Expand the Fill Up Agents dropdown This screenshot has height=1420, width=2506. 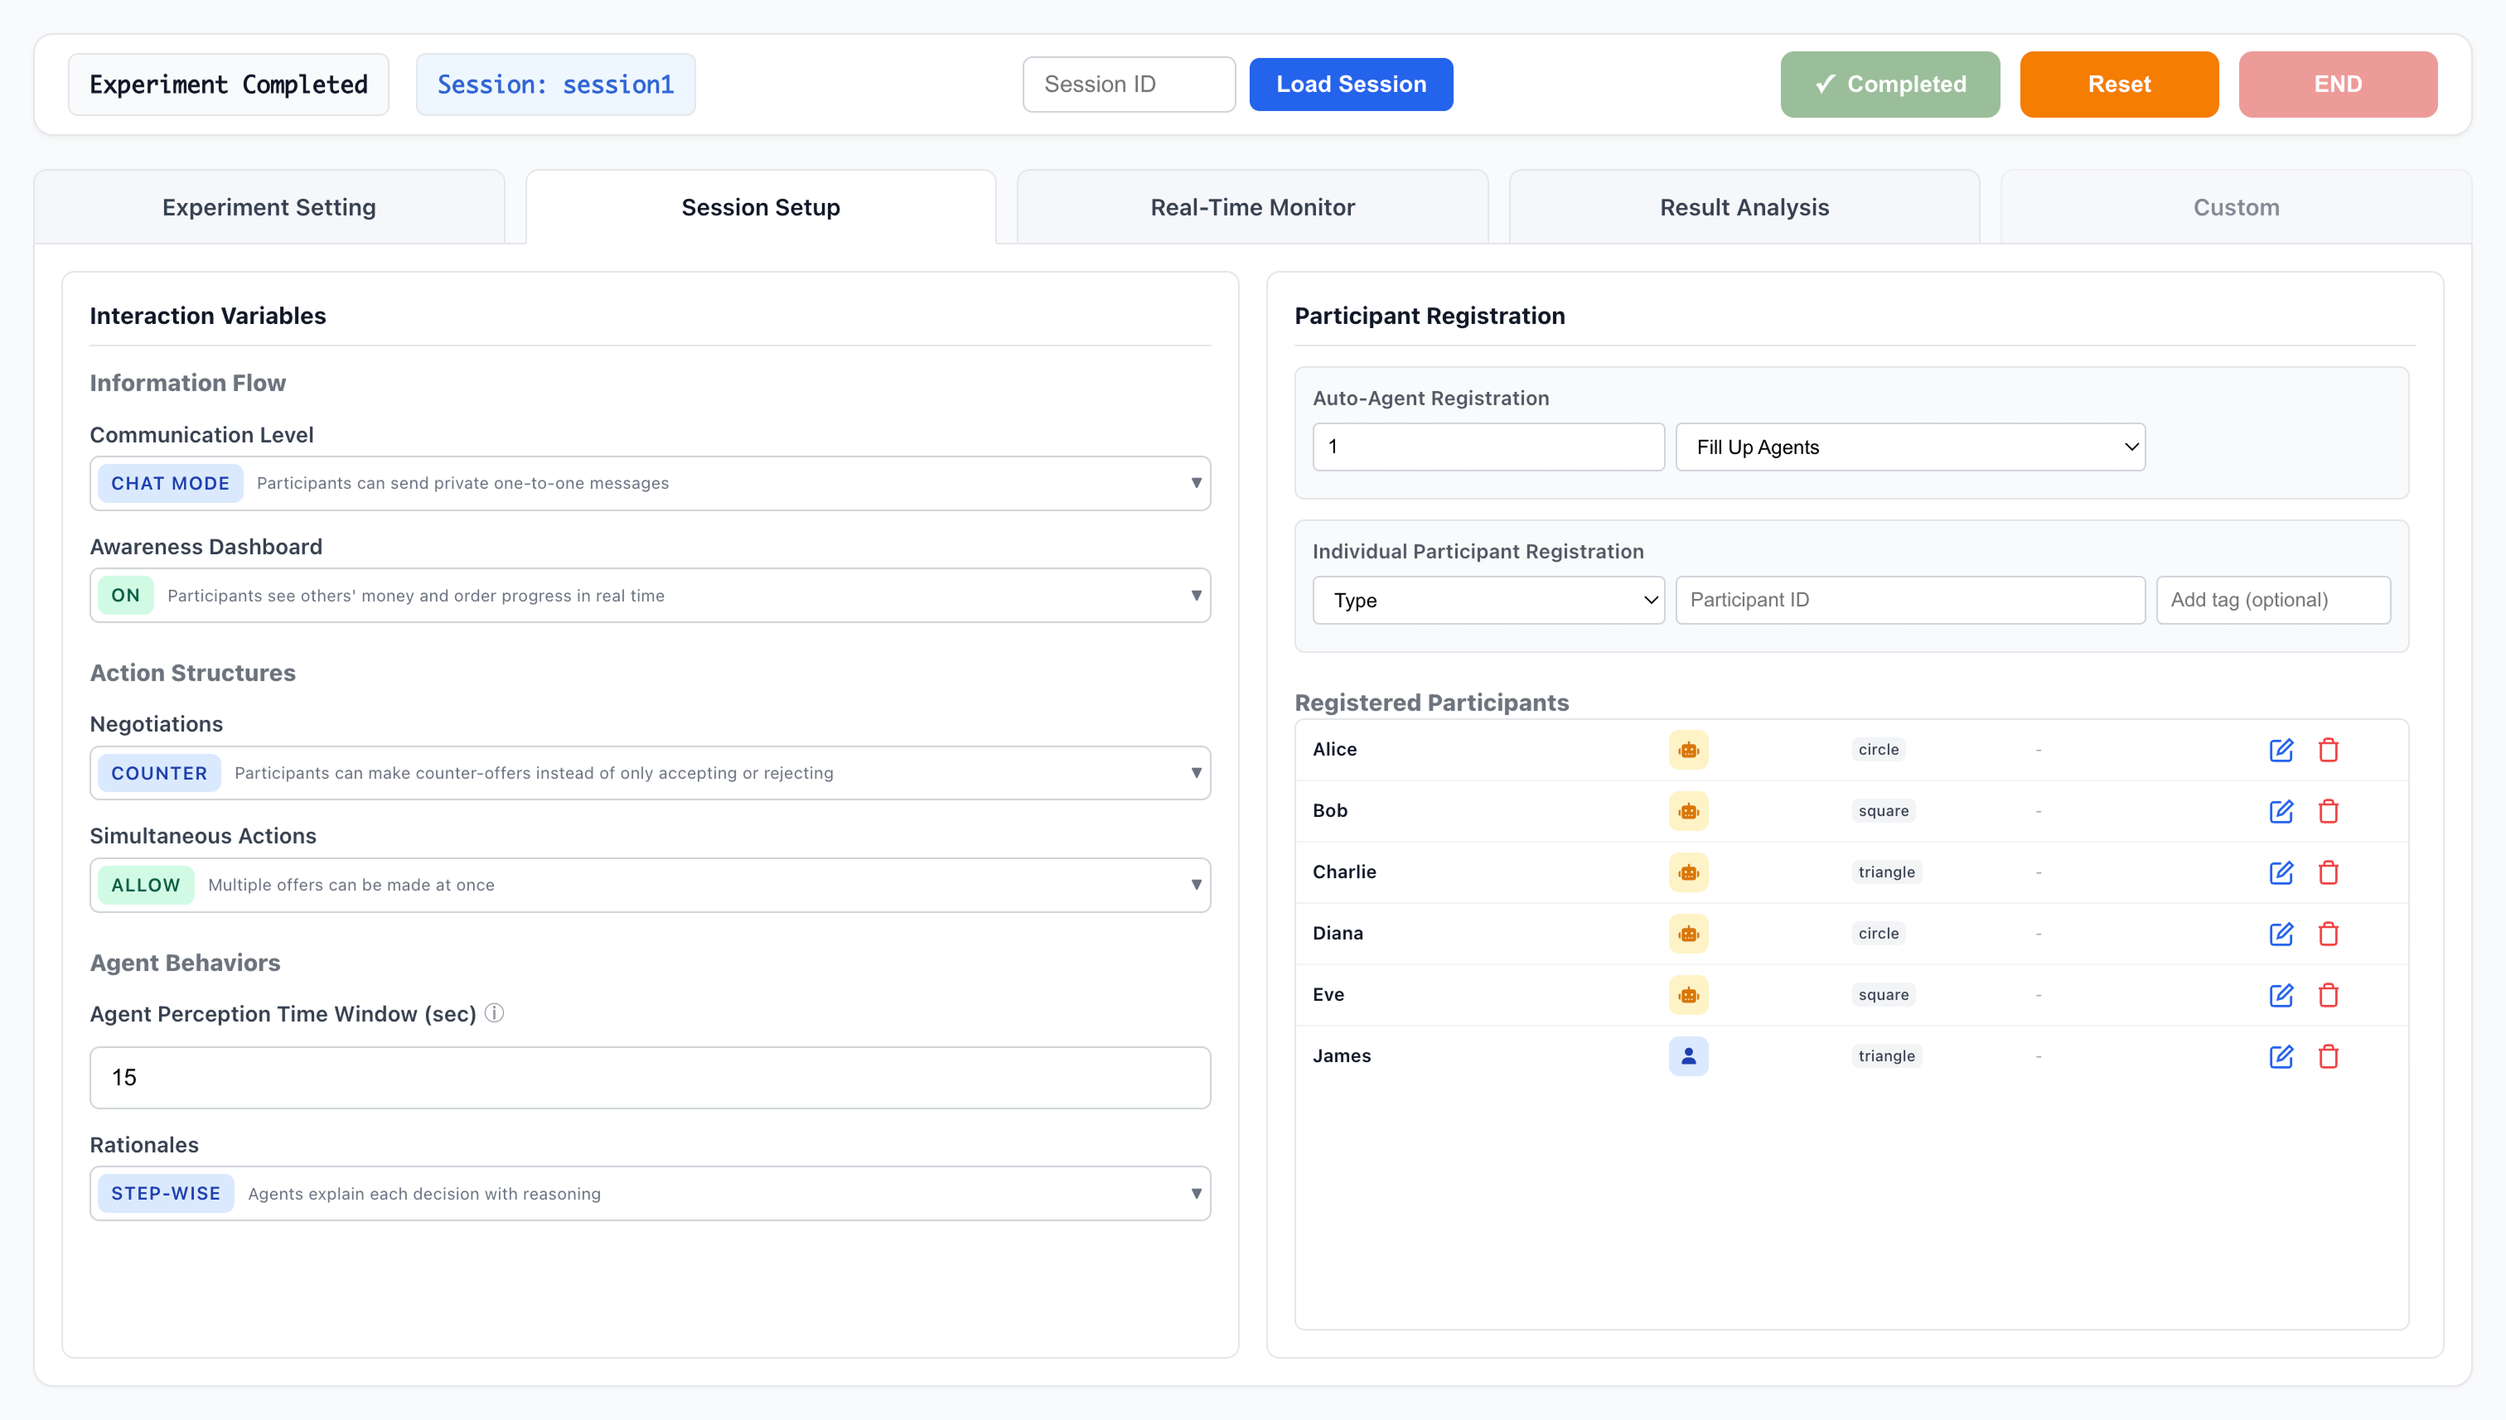[1909, 447]
